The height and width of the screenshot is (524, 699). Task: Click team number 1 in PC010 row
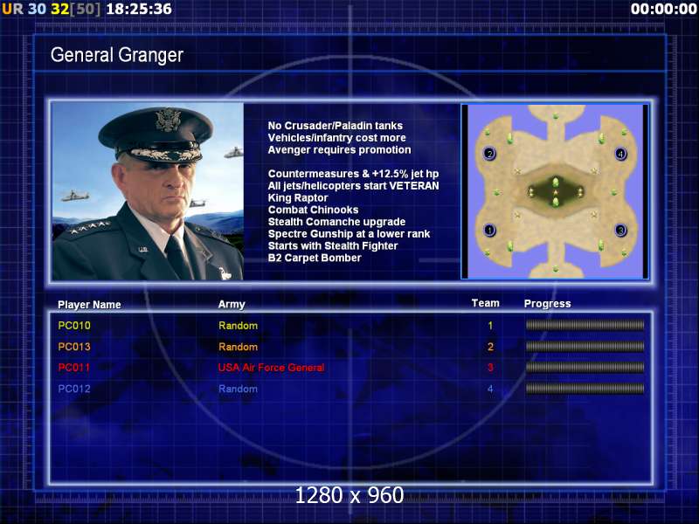coord(490,326)
